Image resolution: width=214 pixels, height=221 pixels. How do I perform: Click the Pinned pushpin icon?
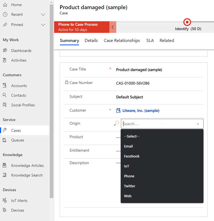(5, 25)
